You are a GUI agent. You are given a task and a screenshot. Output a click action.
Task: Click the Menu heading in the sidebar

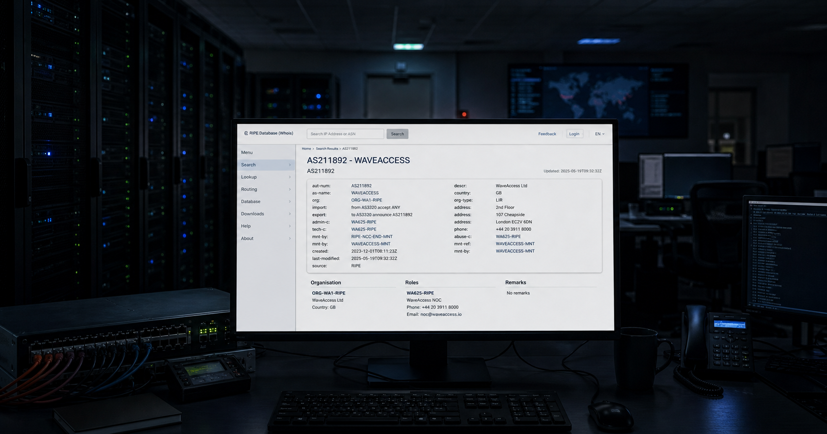[x=247, y=152]
